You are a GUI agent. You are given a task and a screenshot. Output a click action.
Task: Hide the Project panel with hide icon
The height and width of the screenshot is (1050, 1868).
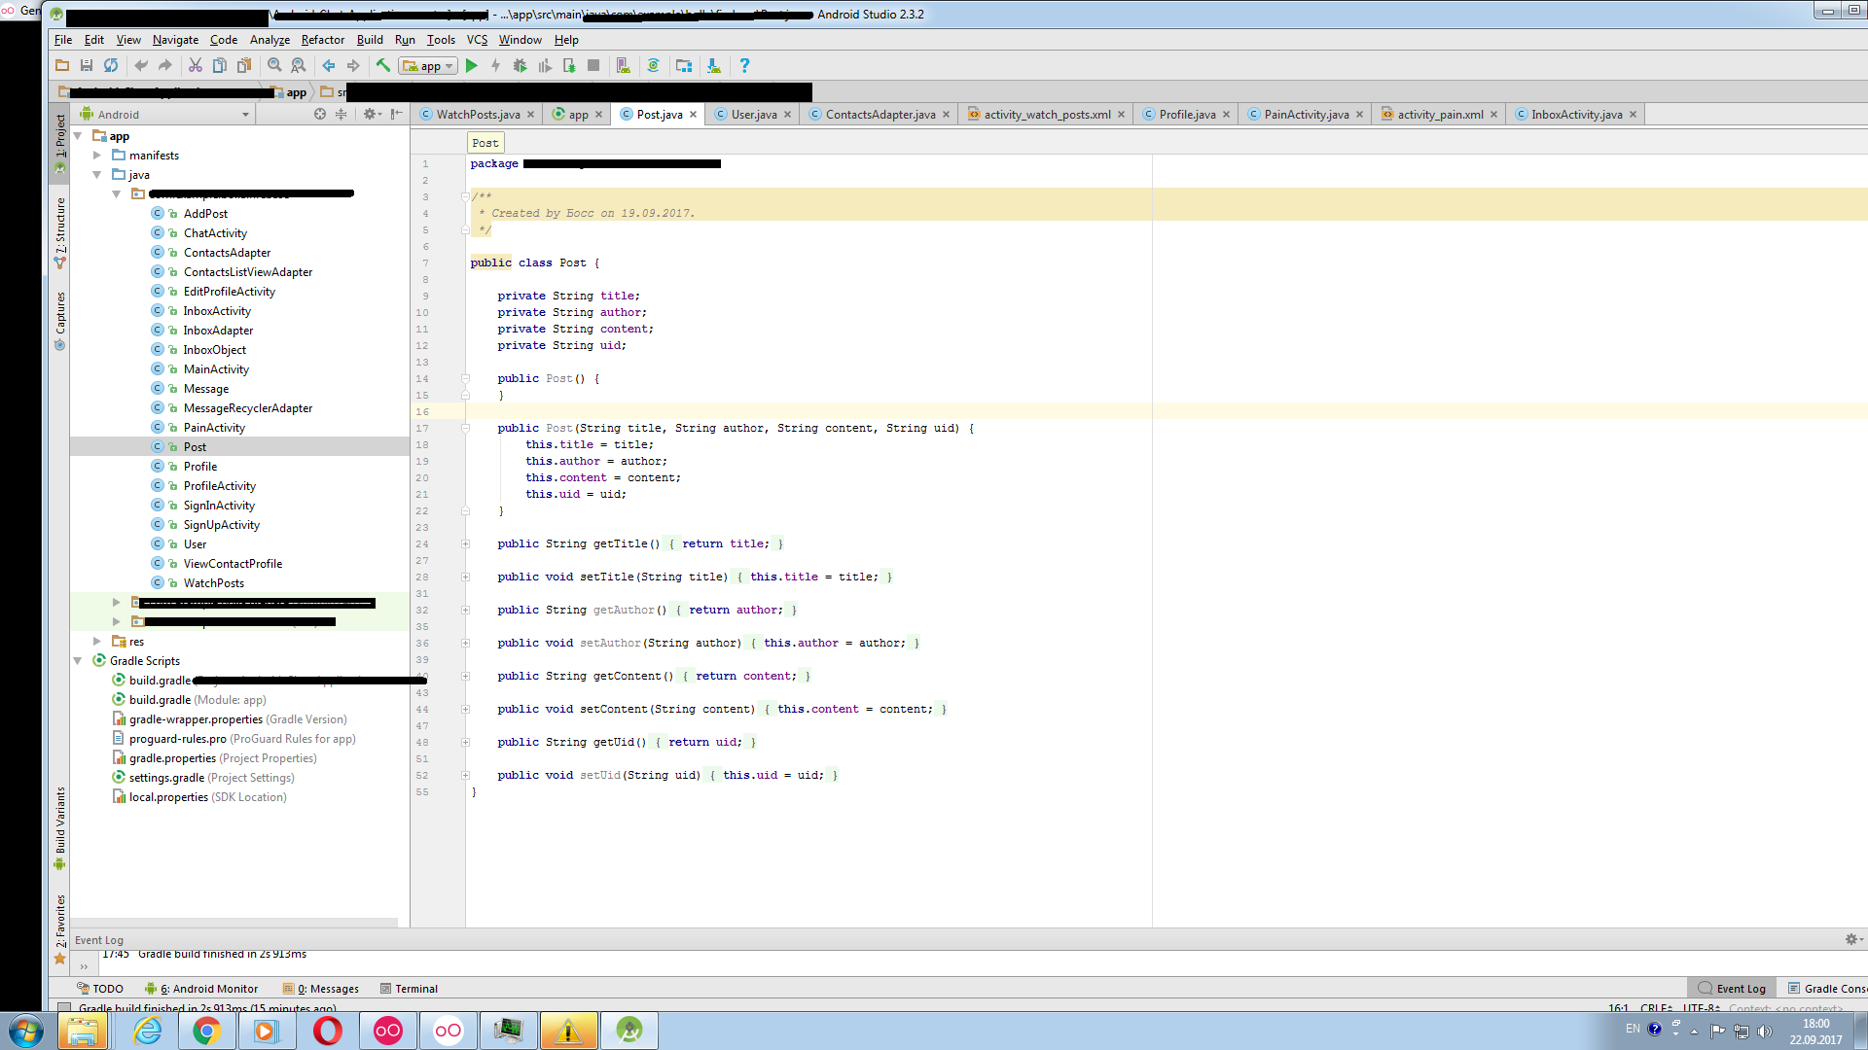point(397,114)
